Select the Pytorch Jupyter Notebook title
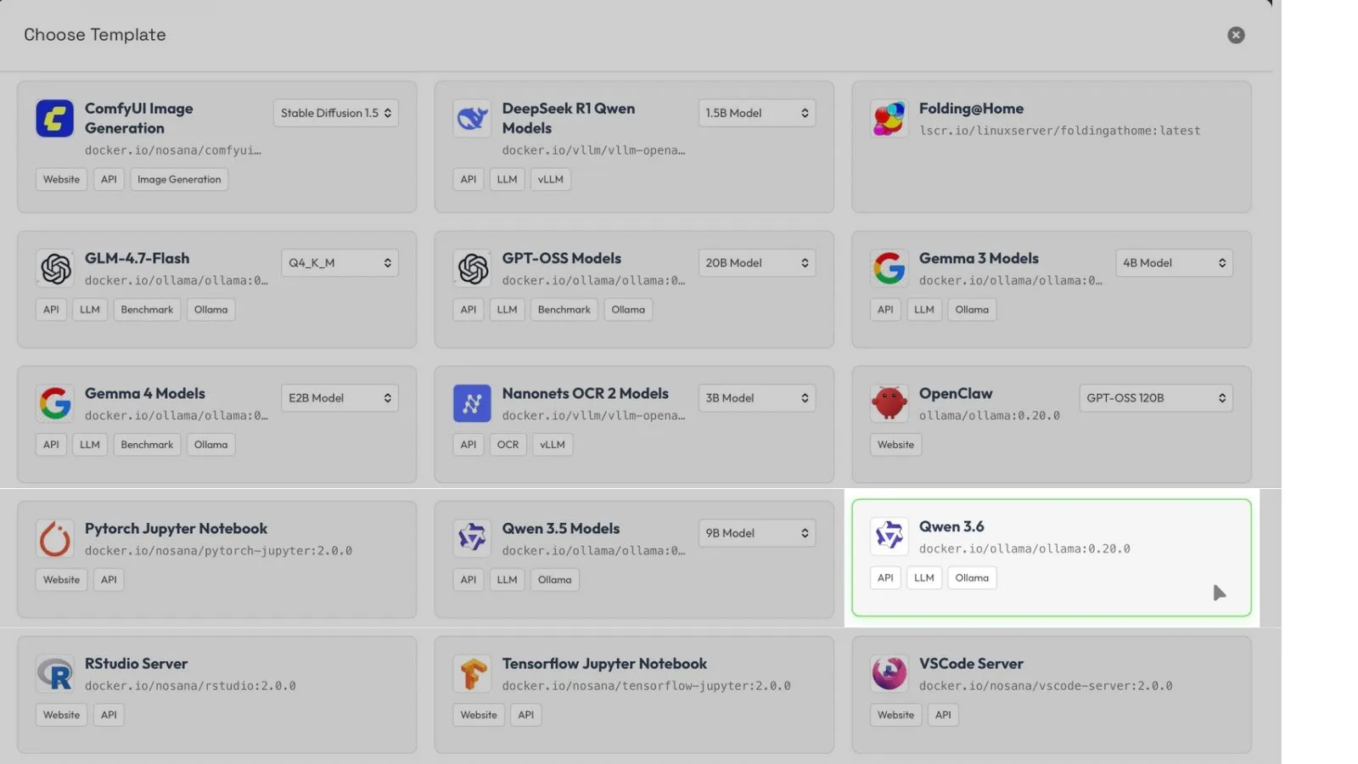Viewport: 1358px width, 764px height. [x=176, y=528]
